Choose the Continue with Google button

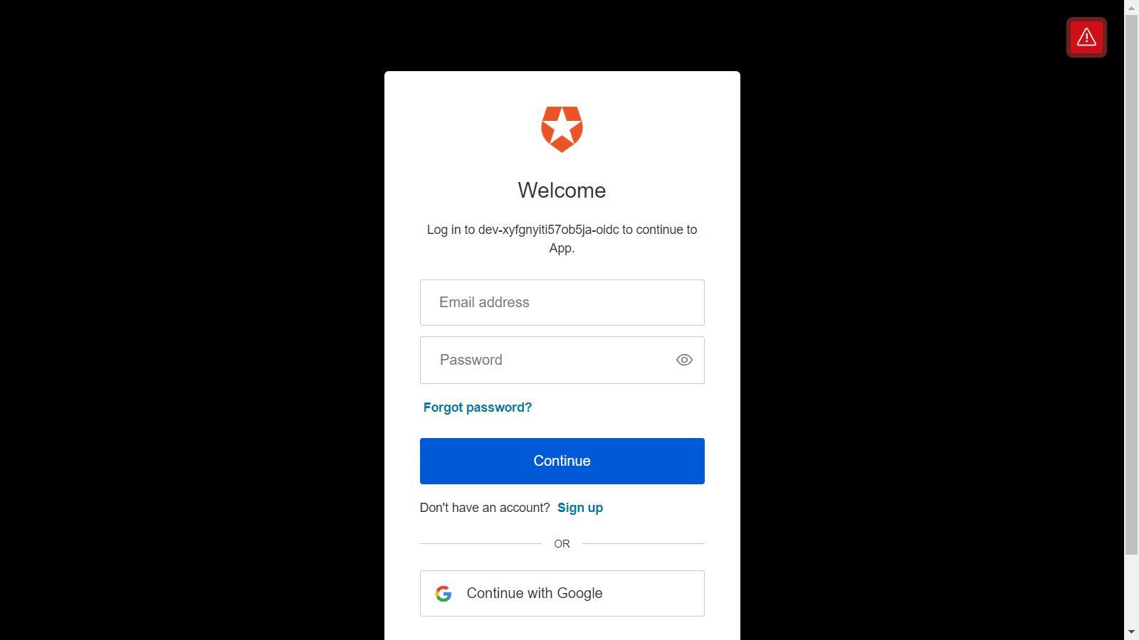(x=562, y=593)
